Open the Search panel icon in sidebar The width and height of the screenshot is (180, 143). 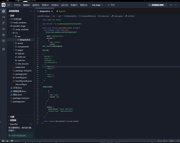pyautogui.click(x=3, y=17)
